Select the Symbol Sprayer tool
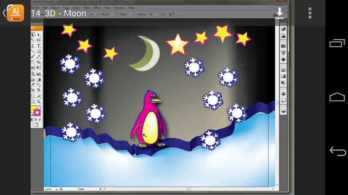The image size is (348, 195). click(x=33, y=74)
